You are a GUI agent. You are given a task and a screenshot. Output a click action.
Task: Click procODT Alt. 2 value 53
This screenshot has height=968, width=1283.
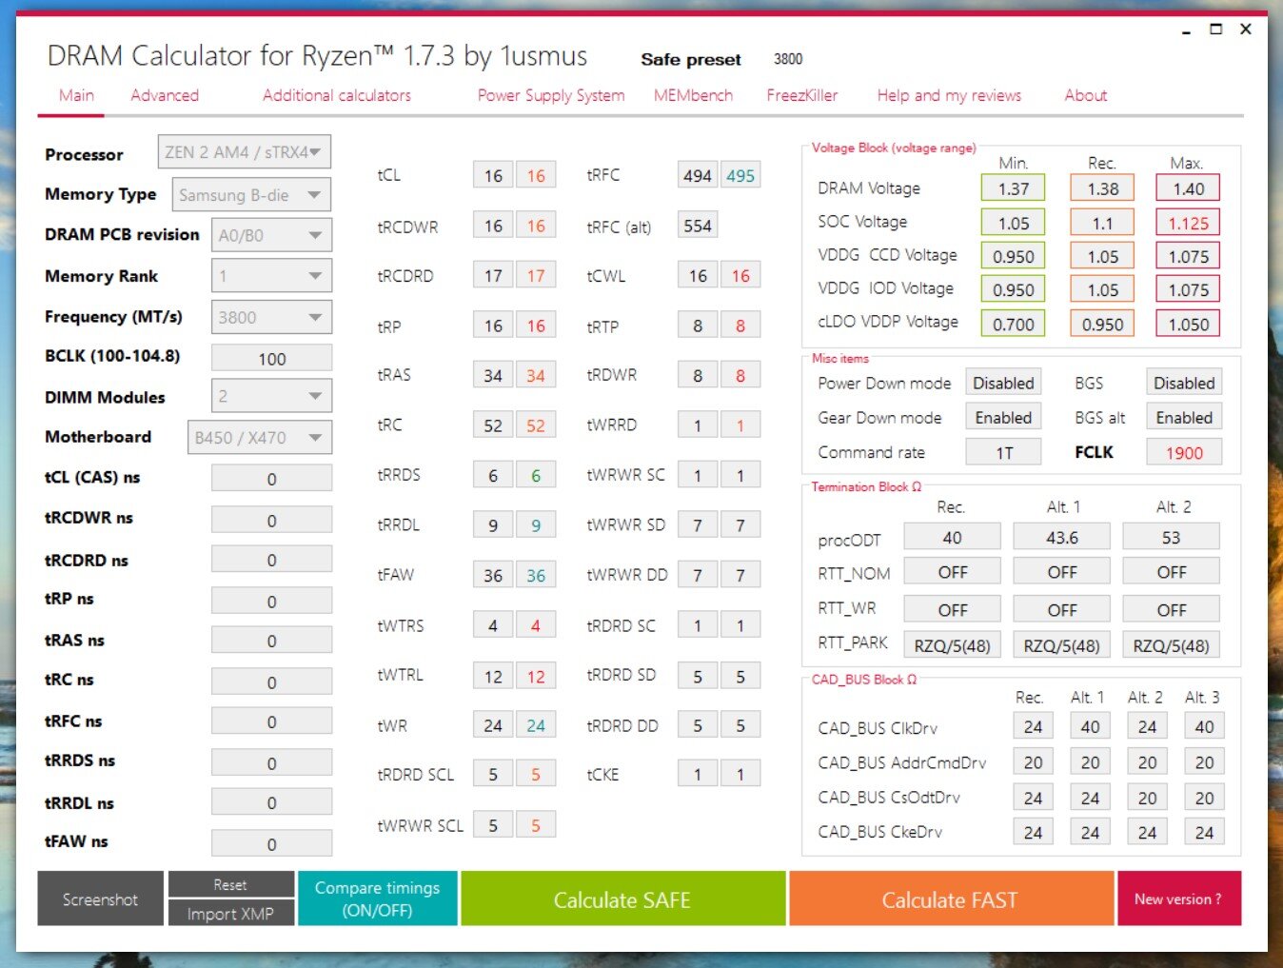1172,537
